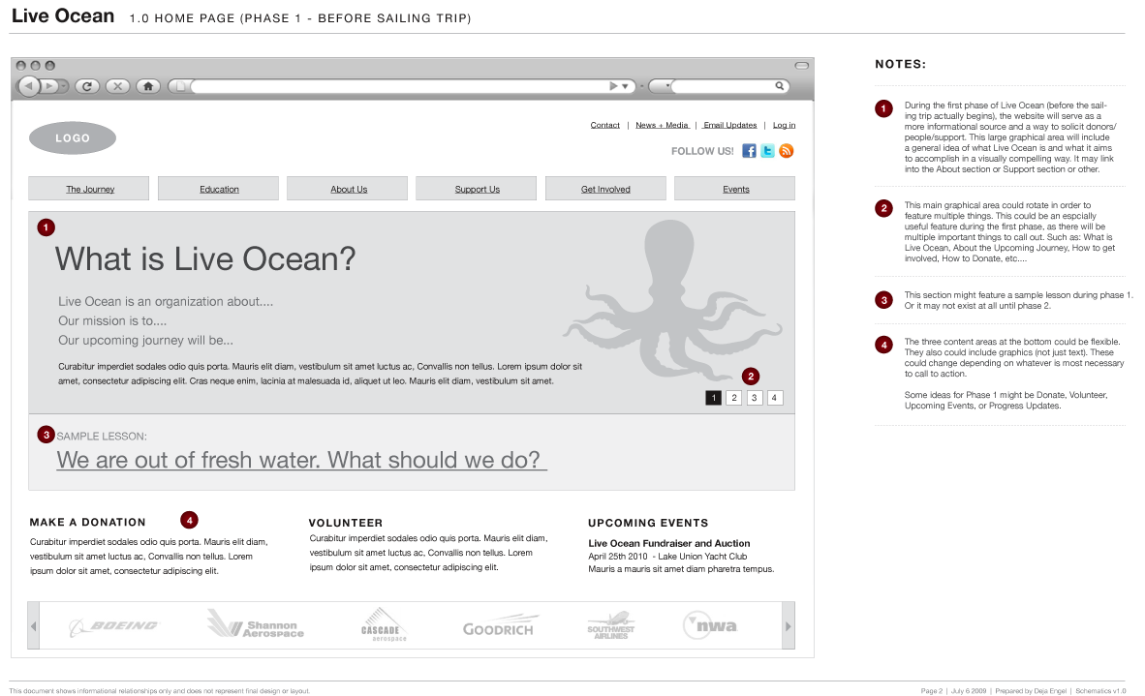Open the RSS feed icon
The height and width of the screenshot is (696, 1145).
click(787, 151)
